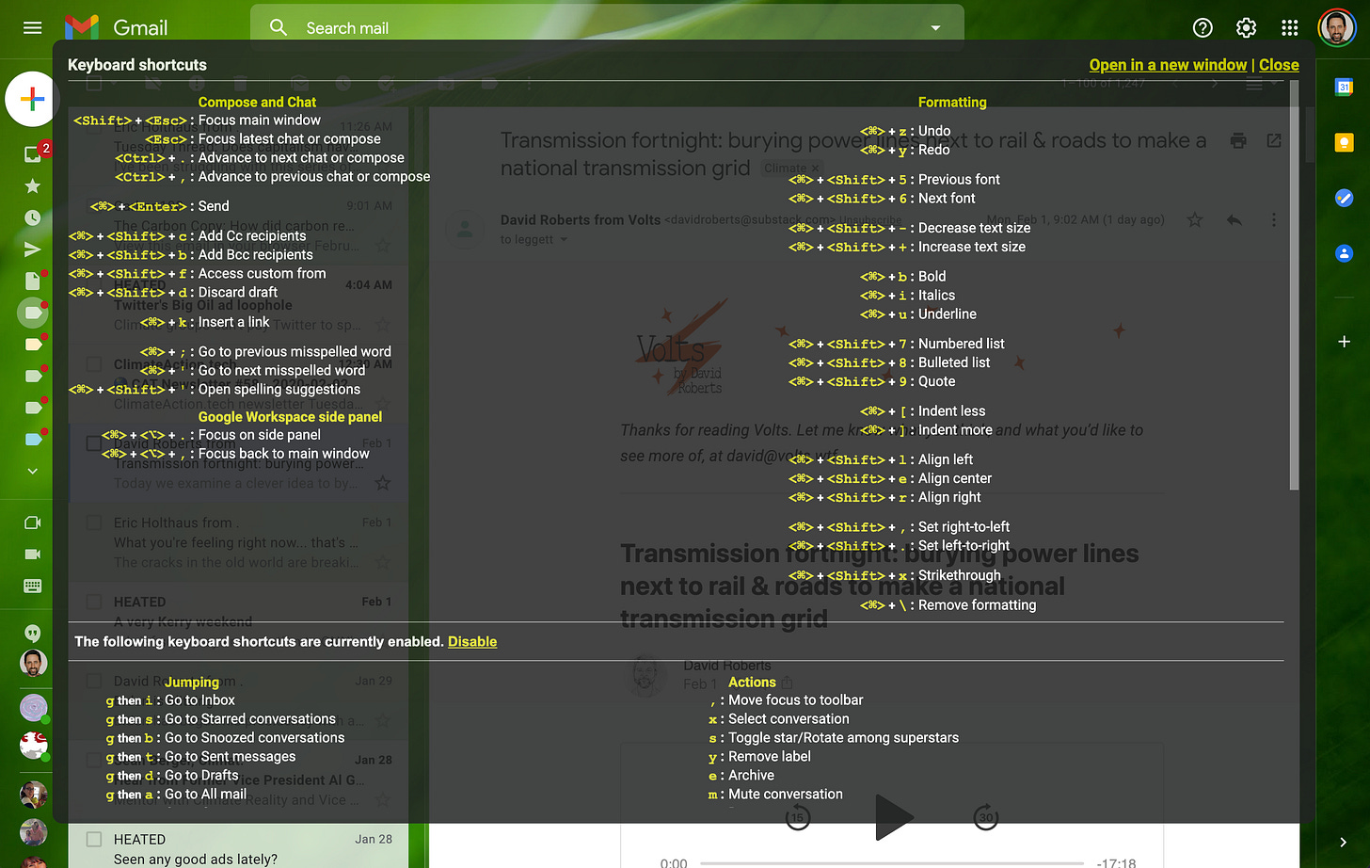Image resolution: width=1370 pixels, height=868 pixels.
Task: Rewind audio 15 seconds
Action: tap(798, 817)
